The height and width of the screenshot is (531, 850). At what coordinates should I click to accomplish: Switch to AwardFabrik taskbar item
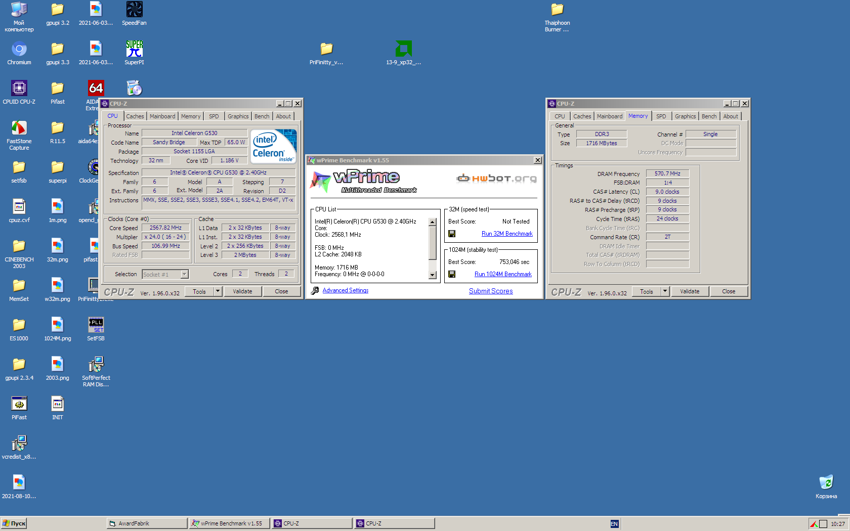[147, 523]
